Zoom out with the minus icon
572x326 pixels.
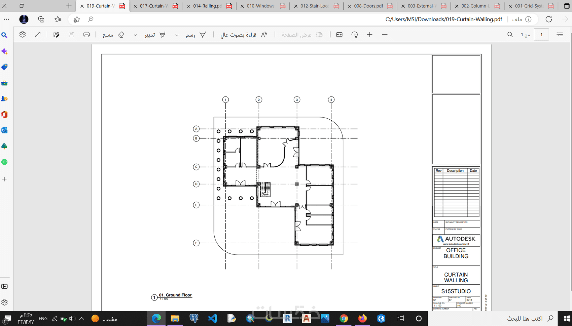(385, 35)
